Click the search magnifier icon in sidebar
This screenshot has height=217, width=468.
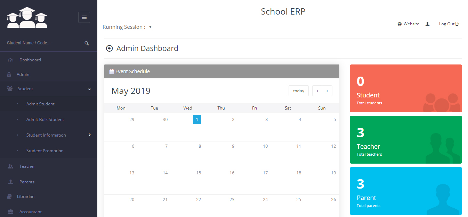tap(87, 43)
